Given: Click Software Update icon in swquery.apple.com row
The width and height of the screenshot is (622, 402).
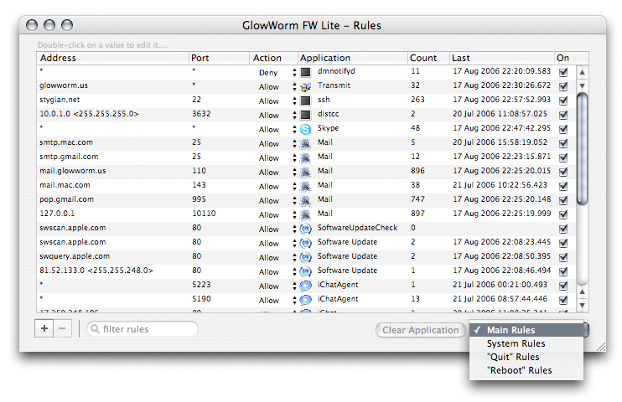Looking at the screenshot, I should (x=305, y=258).
